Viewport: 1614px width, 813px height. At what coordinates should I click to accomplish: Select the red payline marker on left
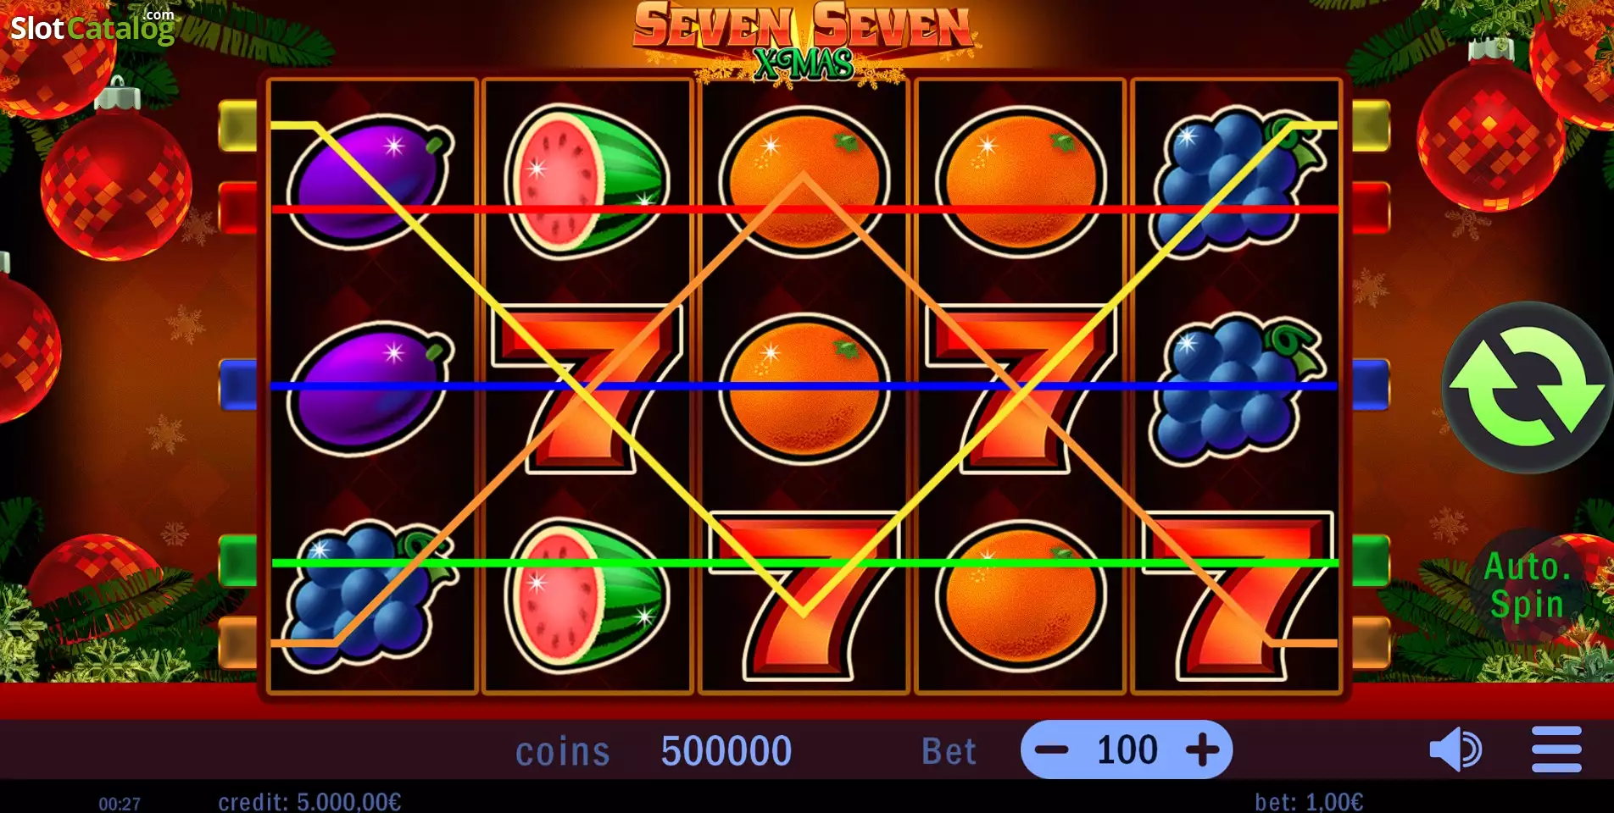[237, 207]
